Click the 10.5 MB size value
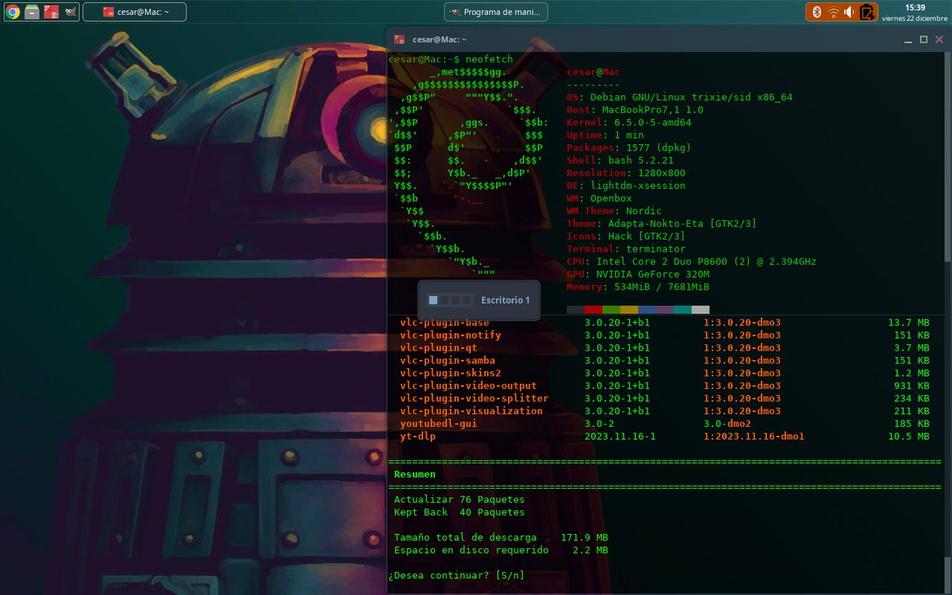The image size is (952, 595). [x=908, y=437]
